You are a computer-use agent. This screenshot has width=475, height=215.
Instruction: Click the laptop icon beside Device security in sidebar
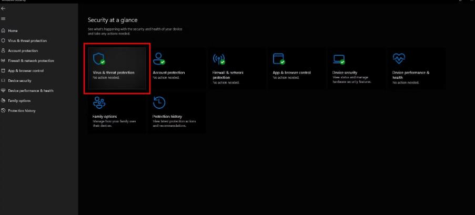[3, 80]
